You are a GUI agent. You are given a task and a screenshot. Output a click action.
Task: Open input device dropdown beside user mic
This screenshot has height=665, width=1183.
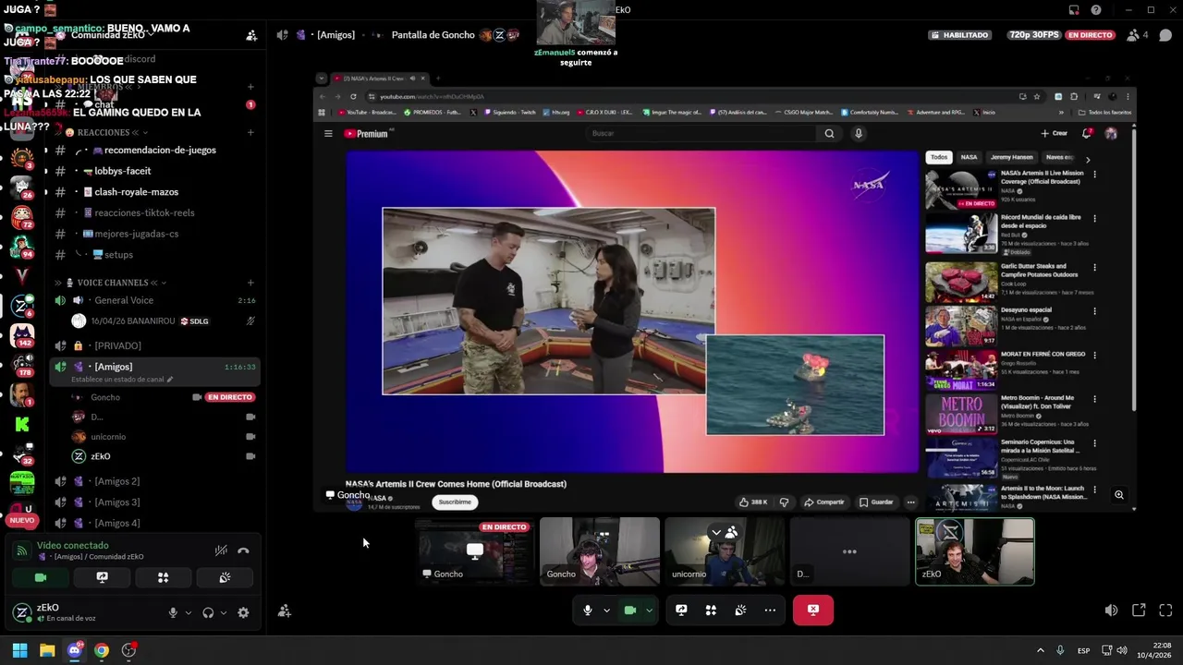coord(189,612)
